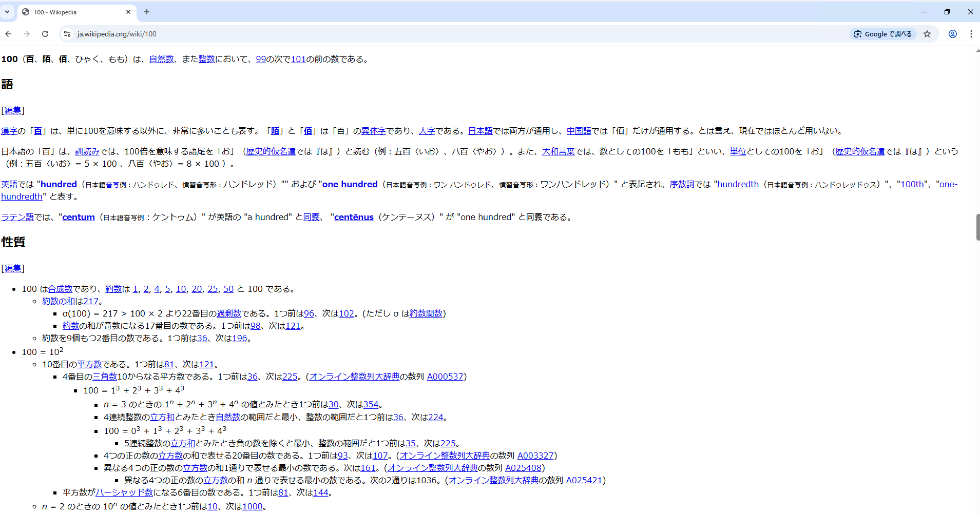This screenshot has width=980, height=514.
Task: Go back to previous page
Action: (x=8, y=34)
